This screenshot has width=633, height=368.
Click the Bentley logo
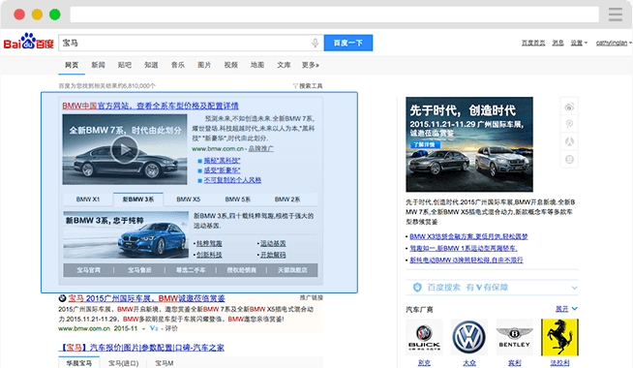(x=514, y=337)
